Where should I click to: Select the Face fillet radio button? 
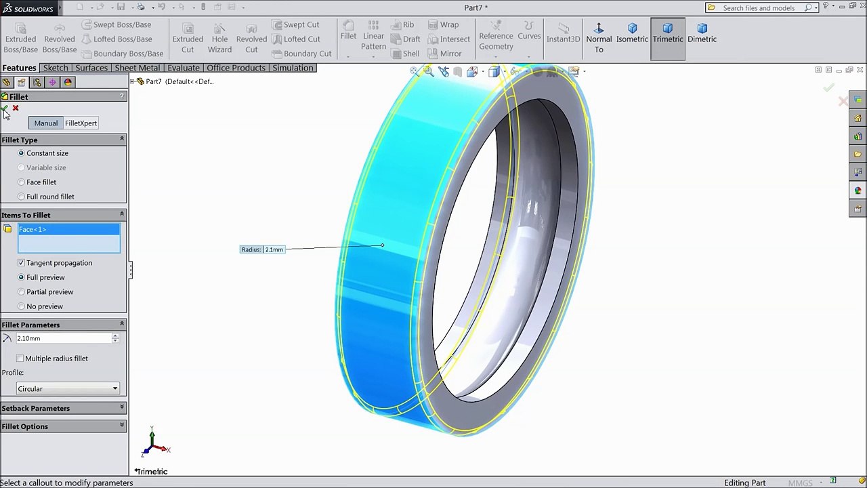[21, 182]
